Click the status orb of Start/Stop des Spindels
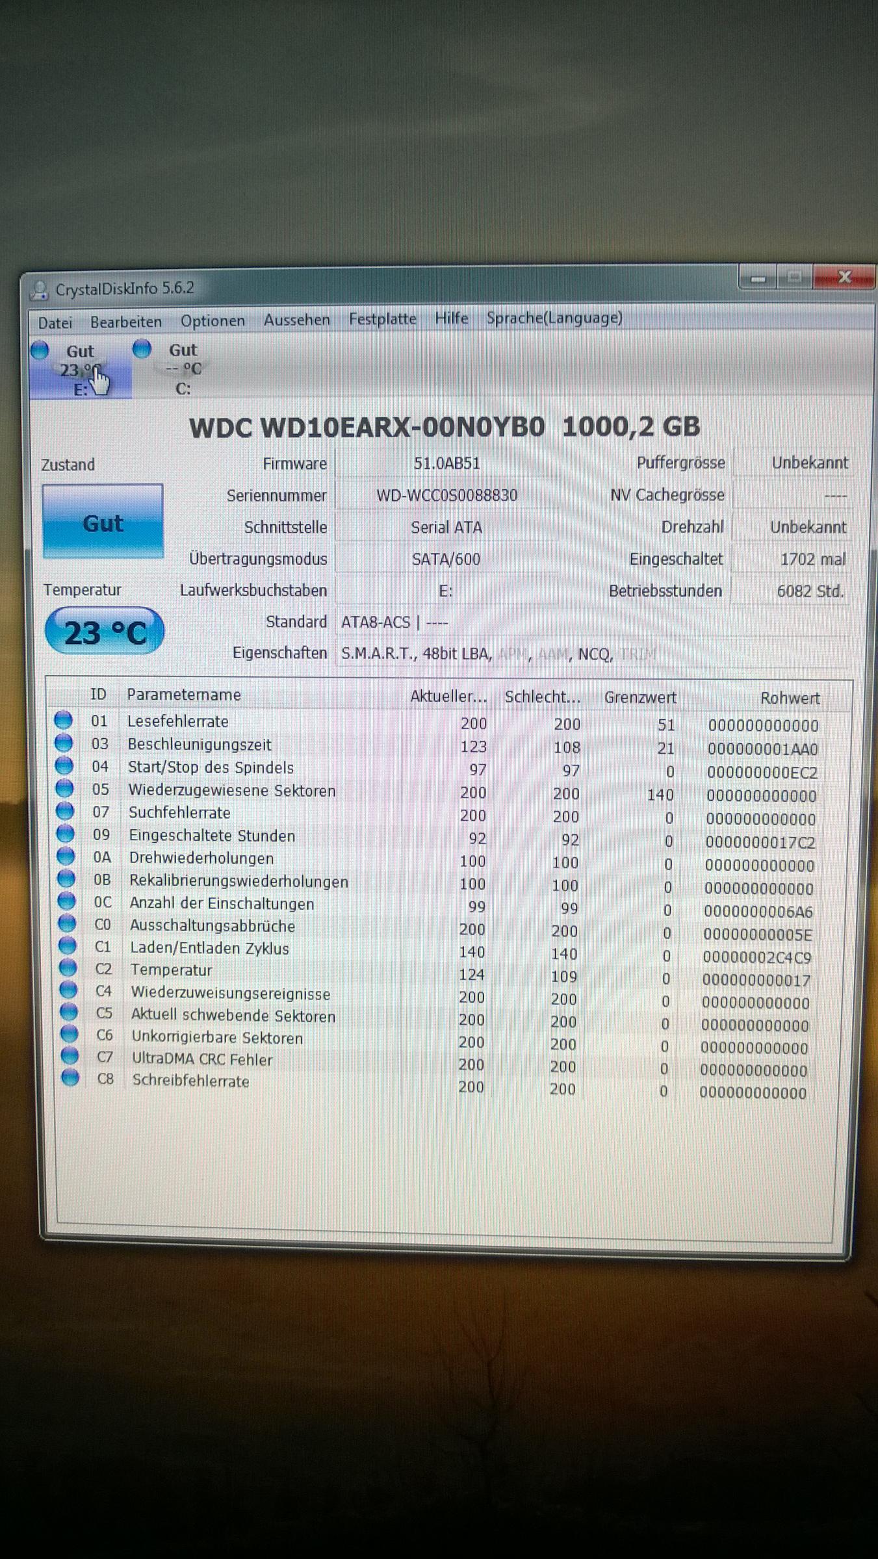 click(64, 766)
